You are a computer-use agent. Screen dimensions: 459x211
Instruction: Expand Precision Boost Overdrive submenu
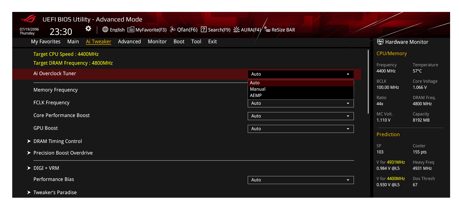[63, 153]
